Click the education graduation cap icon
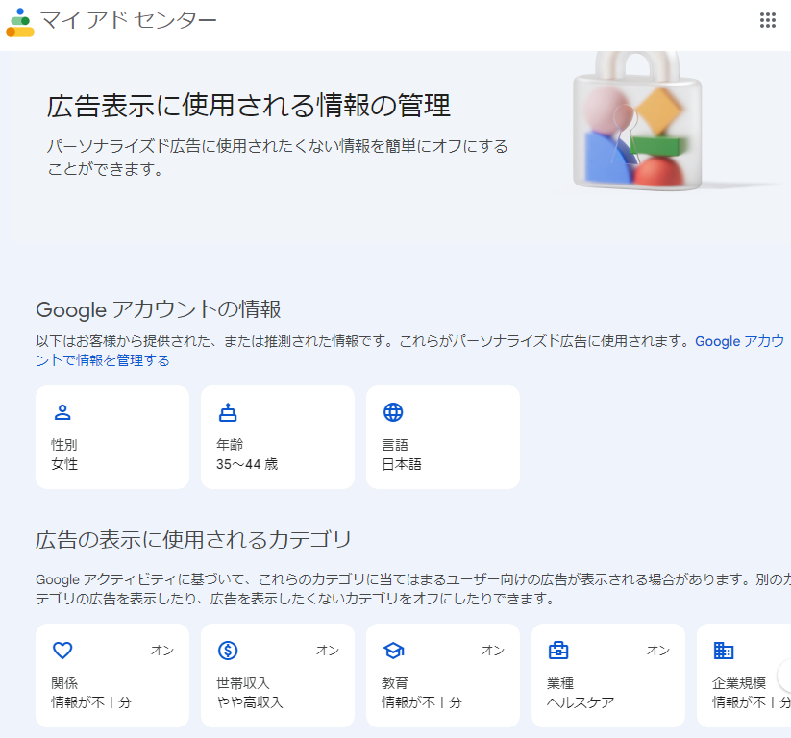 [x=393, y=651]
